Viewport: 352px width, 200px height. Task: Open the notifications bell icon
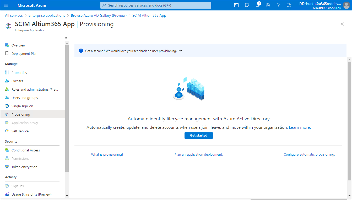point(257,5)
